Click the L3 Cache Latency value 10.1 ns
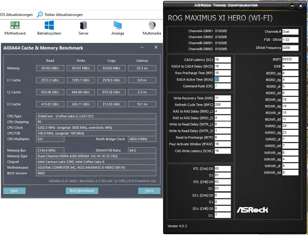308x235 pixels. pyautogui.click(x=142, y=104)
